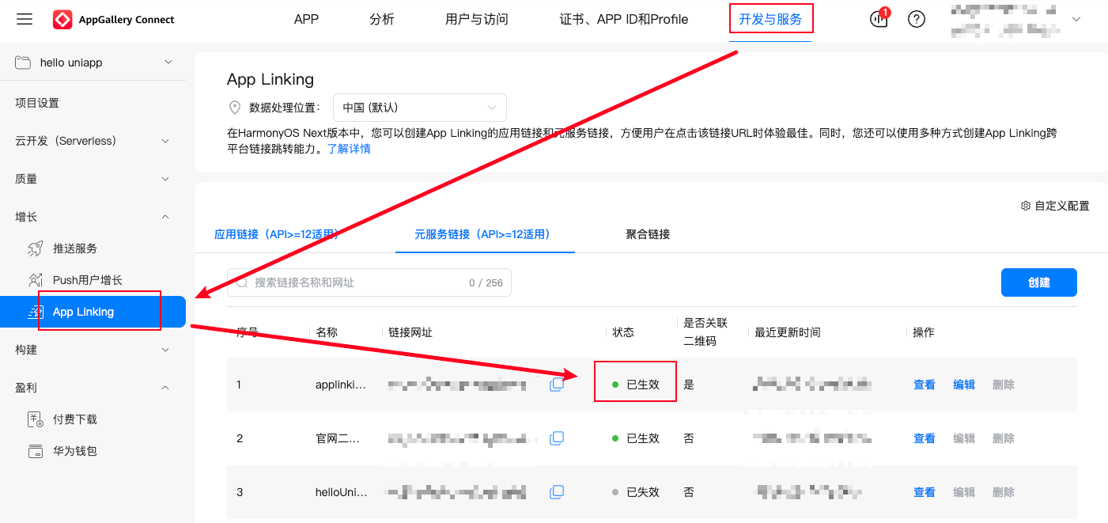Viewport: 1108px width, 523px height.
Task: Open 推送服务 in the sidebar
Action: click(75, 248)
